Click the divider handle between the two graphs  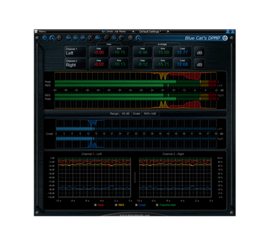[135, 177]
